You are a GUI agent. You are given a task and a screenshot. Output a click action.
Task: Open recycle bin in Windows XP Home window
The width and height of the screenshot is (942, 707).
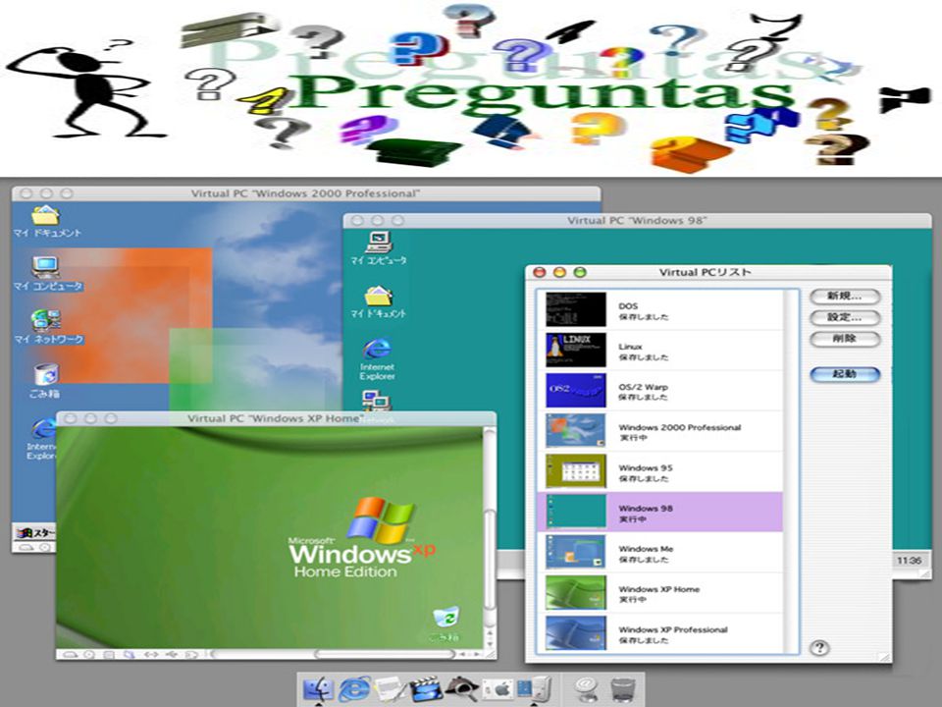click(x=445, y=623)
